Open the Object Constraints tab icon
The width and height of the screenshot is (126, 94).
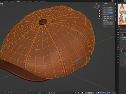pos(118,55)
